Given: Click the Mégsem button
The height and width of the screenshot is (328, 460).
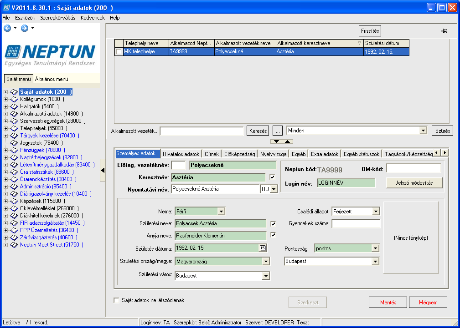Looking at the screenshot, I should pyautogui.click(x=428, y=303).
